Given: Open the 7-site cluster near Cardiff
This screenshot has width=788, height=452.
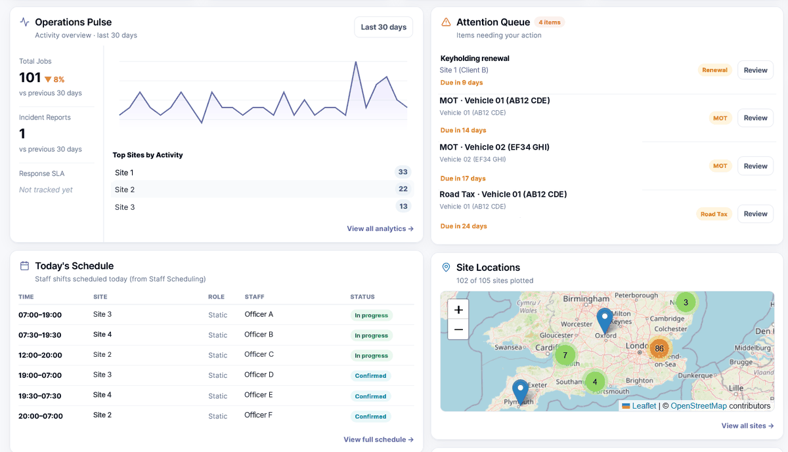Looking at the screenshot, I should point(565,355).
